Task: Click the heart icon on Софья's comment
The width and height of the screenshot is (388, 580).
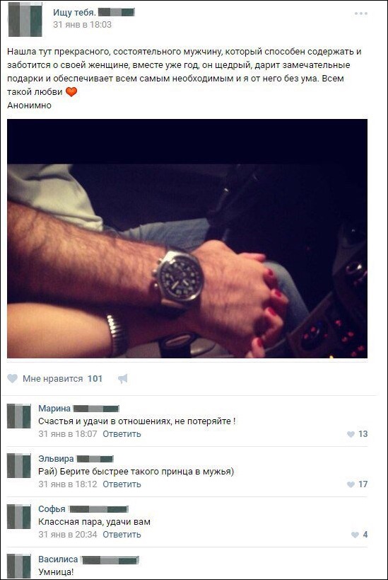Action: click(x=355, y=535)
